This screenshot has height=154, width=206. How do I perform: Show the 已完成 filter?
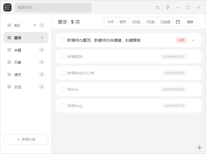165,22
